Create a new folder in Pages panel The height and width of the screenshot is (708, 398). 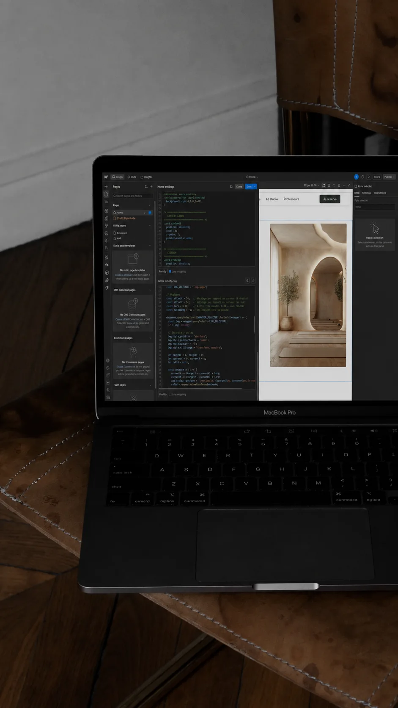coord(146,187)
